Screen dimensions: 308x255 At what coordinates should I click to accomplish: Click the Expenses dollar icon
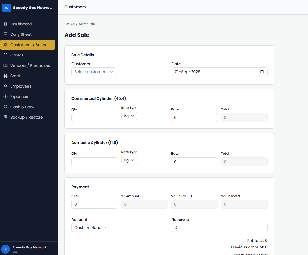pos(5,97)
